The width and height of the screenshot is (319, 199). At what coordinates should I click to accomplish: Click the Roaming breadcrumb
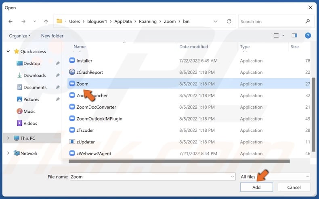pyautogui.click(x=148, y=21)
